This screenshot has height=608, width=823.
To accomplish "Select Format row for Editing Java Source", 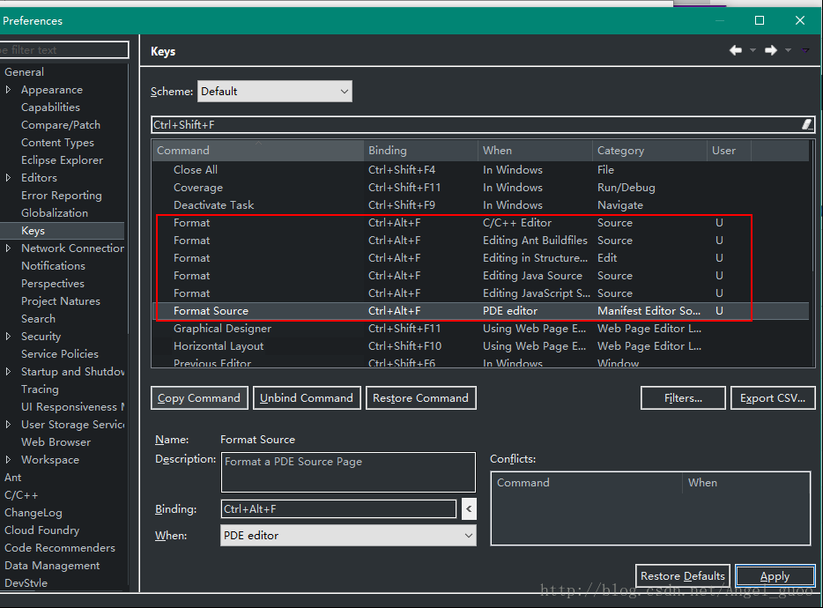I will click(x=480, y=276).
